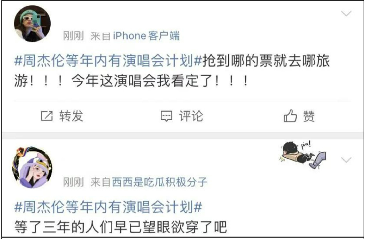Open the 西西是吃瓜积极分子 source link
This screenshot has height=239, width=365.
(x=159, y=182)
